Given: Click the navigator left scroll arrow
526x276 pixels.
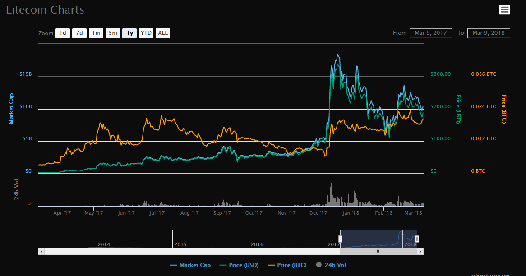Looking at the screenshot, I should [41, 251].
